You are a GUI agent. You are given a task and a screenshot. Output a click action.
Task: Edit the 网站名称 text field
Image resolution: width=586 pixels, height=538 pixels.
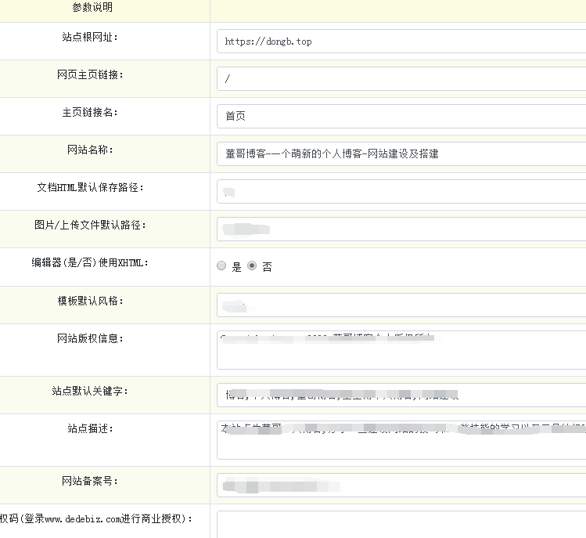pyautogui.click(x=401, y=153)
